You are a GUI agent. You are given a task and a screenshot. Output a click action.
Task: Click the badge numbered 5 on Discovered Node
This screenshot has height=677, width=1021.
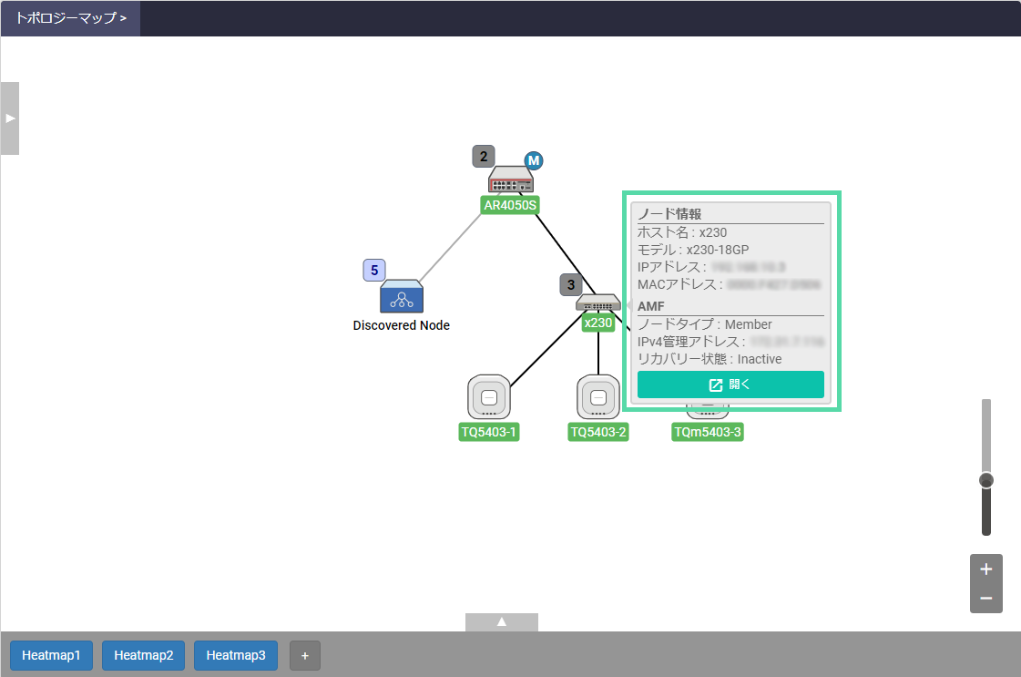click(x=374, y=270)
